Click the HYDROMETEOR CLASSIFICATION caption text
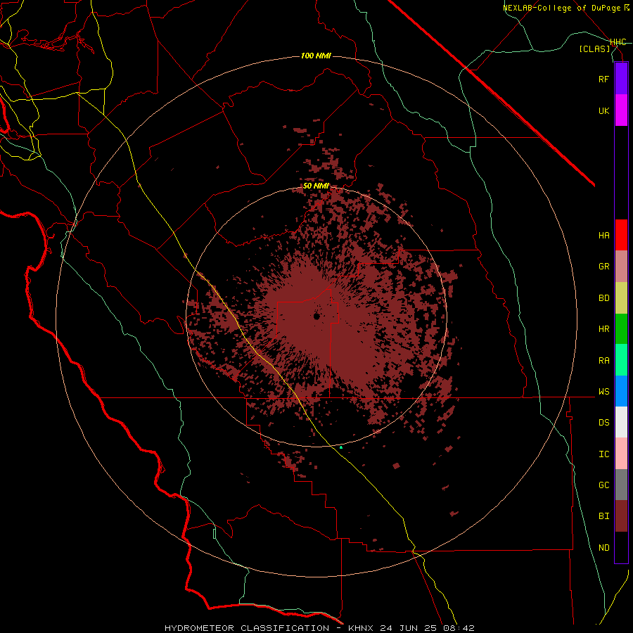The image size is (633, 633). [x=247, y=628]
